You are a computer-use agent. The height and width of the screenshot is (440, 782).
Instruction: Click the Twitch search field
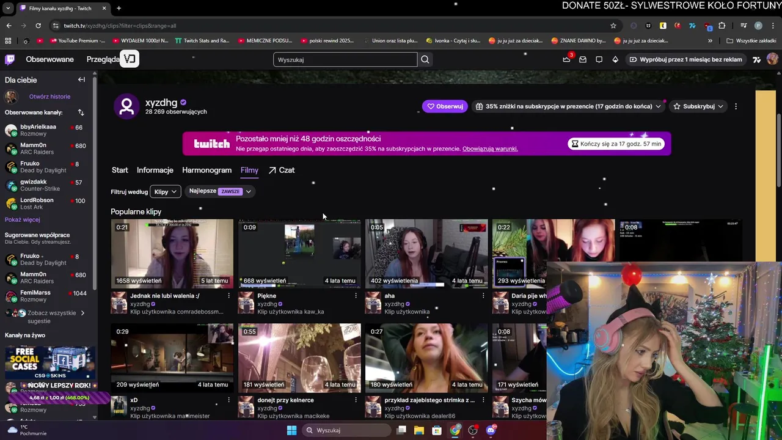click(x=345, y=59)
